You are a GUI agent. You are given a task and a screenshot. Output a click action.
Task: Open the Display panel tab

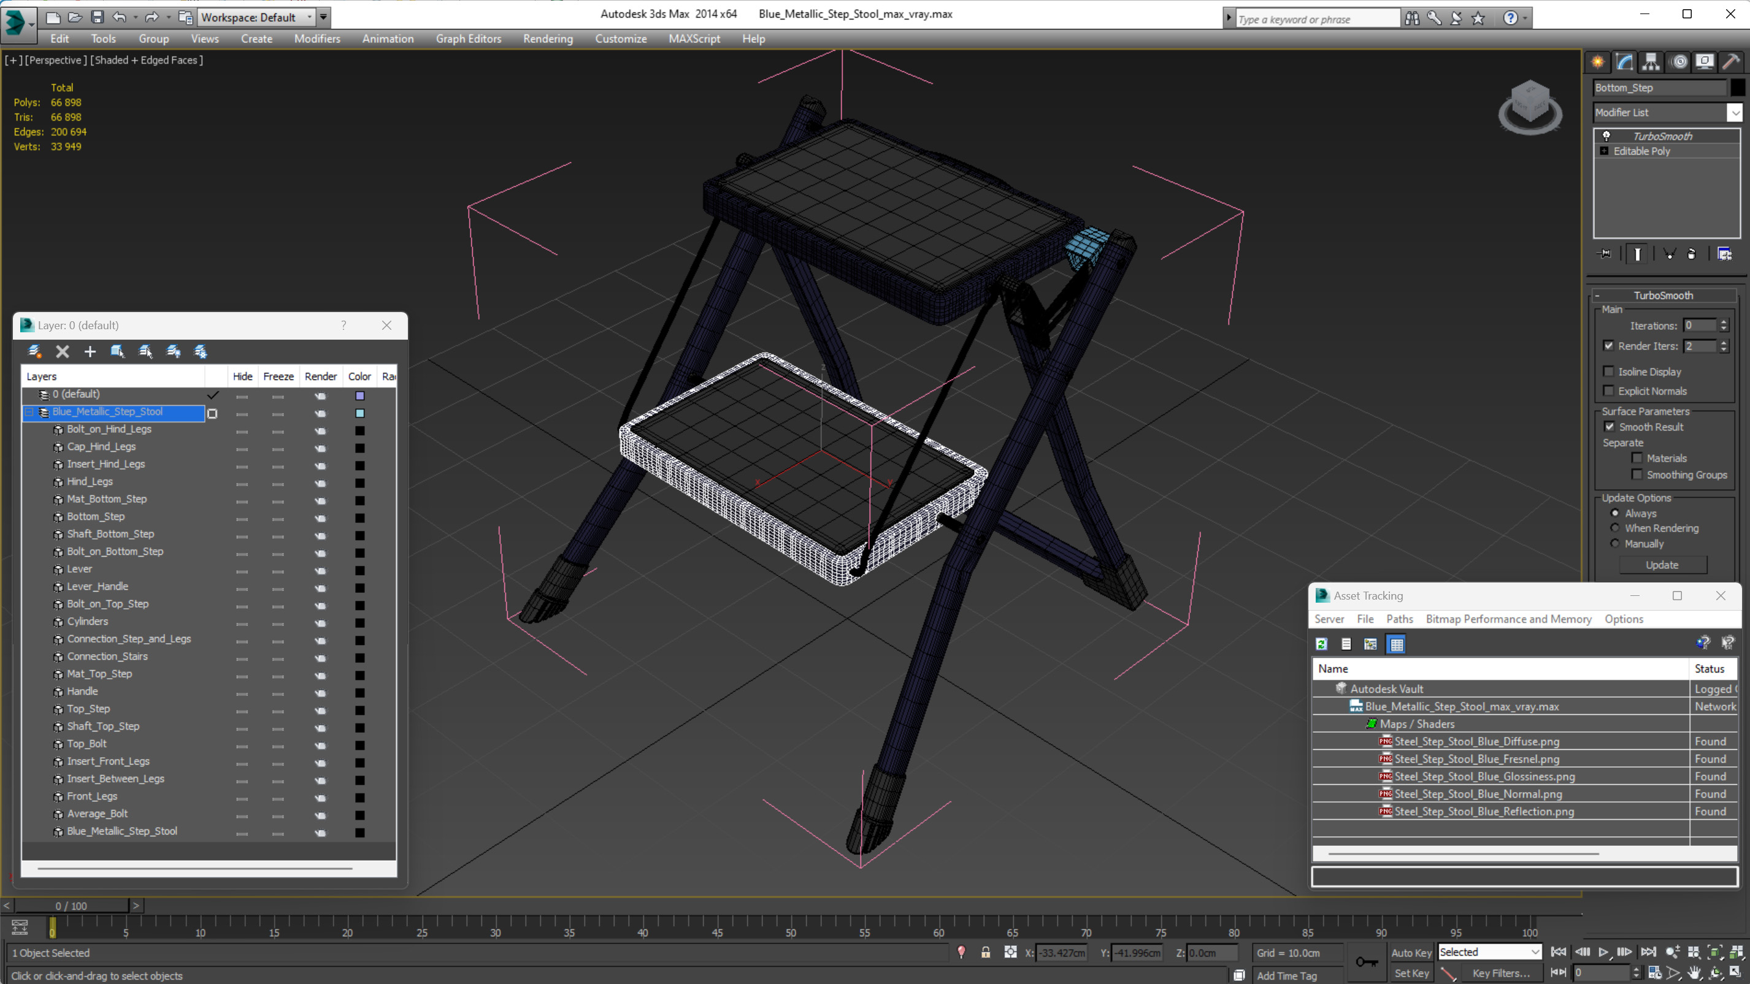pos(1705,62)
